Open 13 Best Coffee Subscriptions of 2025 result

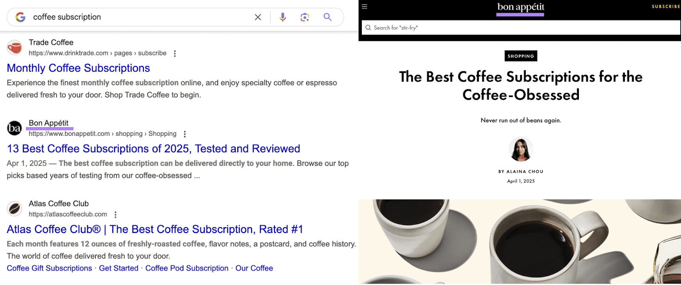153,148
